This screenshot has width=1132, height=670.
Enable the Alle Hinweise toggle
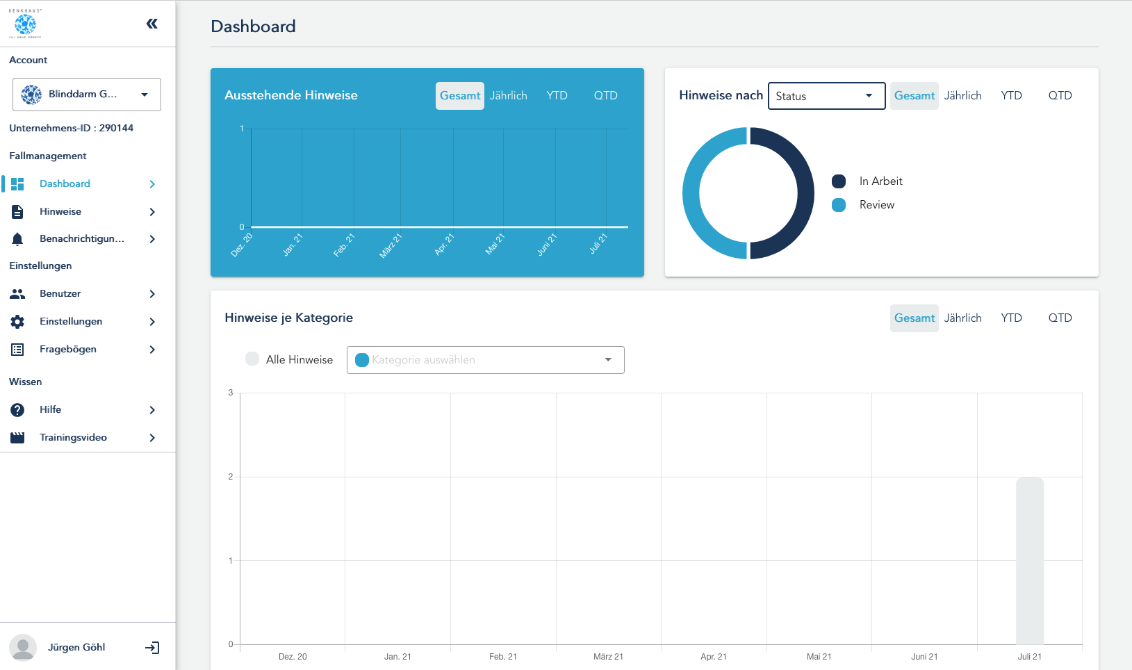[252, 359]
